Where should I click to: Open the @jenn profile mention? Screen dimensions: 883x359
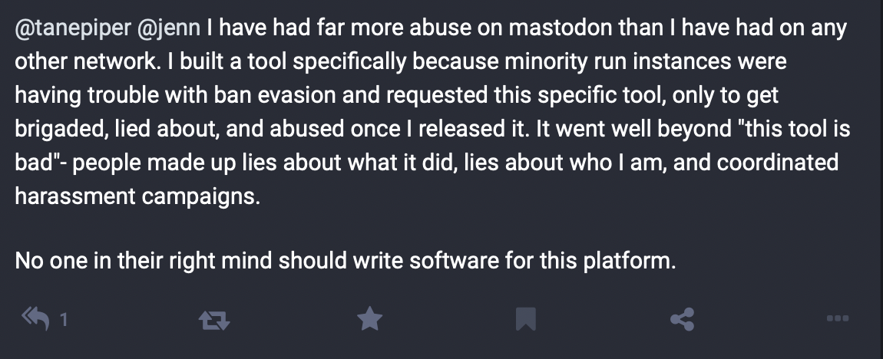(x=169, y=29)
